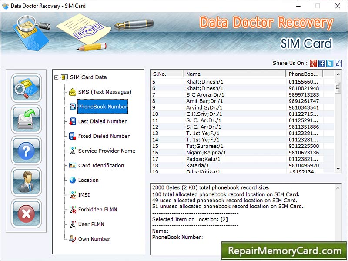Select SIM Card Data root label

(x=88, y=77)
